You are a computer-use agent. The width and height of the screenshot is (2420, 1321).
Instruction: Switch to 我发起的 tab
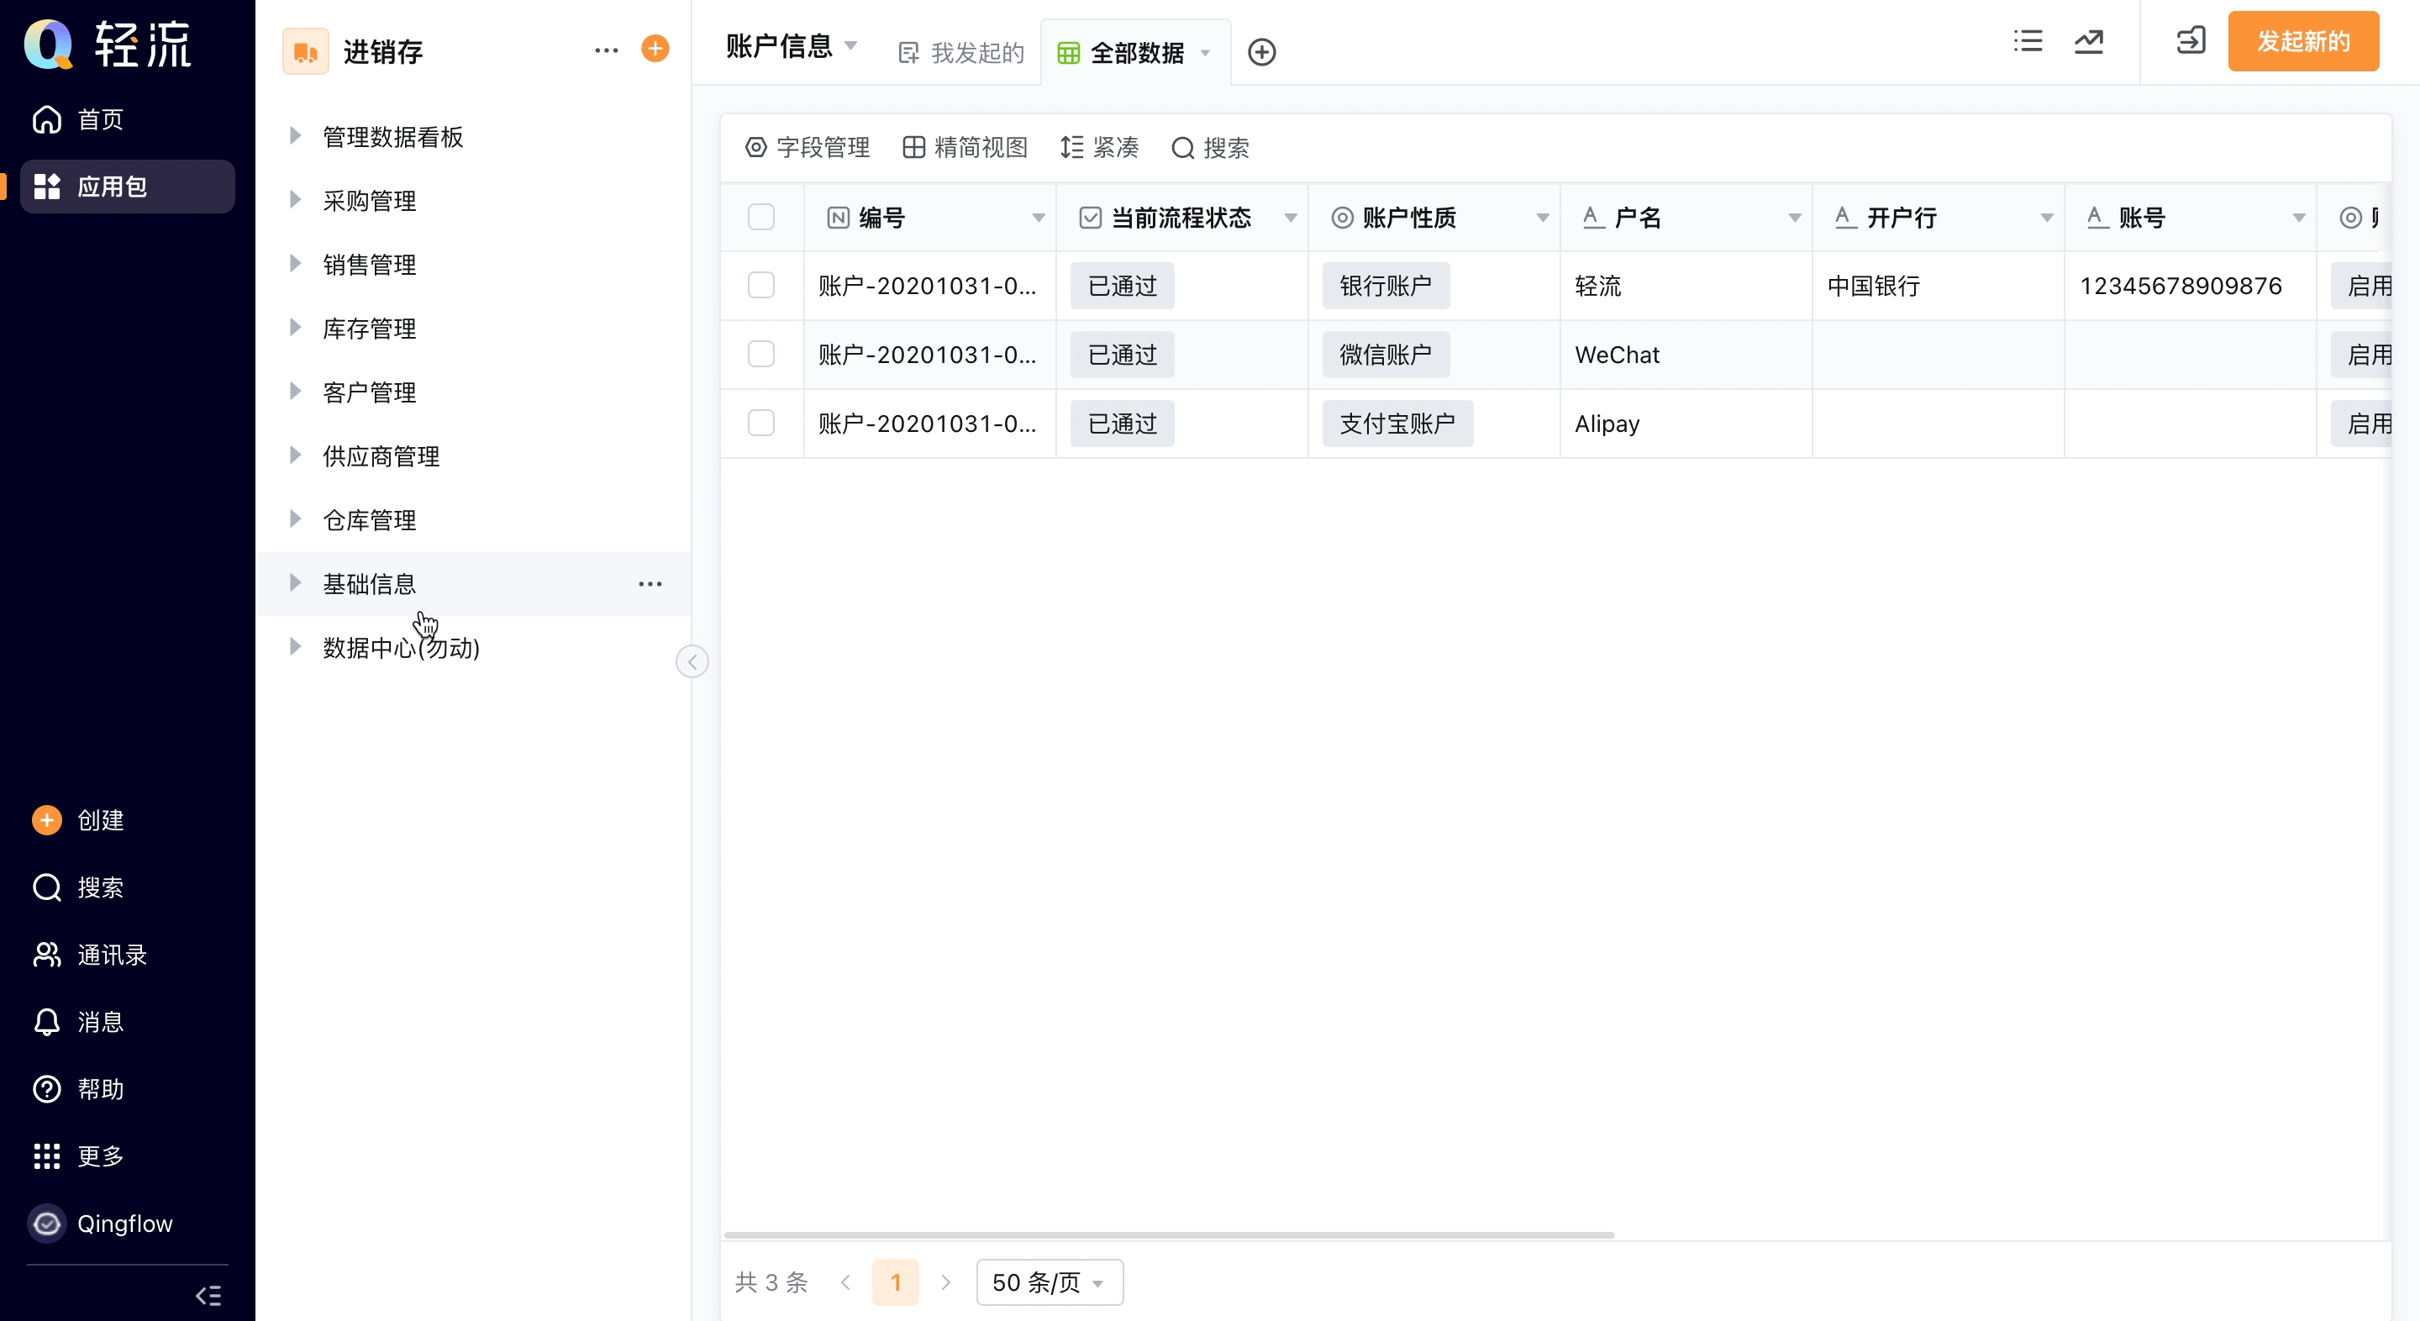(x=961, y=53)
